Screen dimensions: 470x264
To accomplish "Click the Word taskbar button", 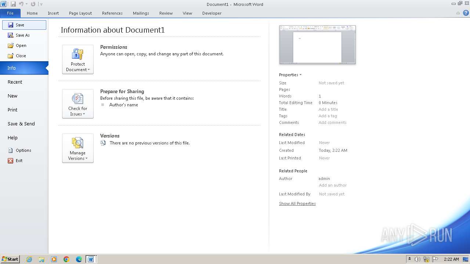I will pos(91,259).
